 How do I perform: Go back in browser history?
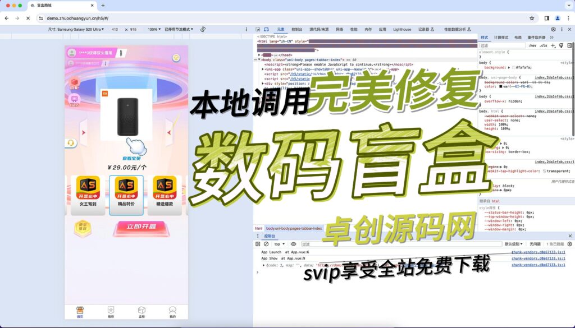(x=7, y=18)
